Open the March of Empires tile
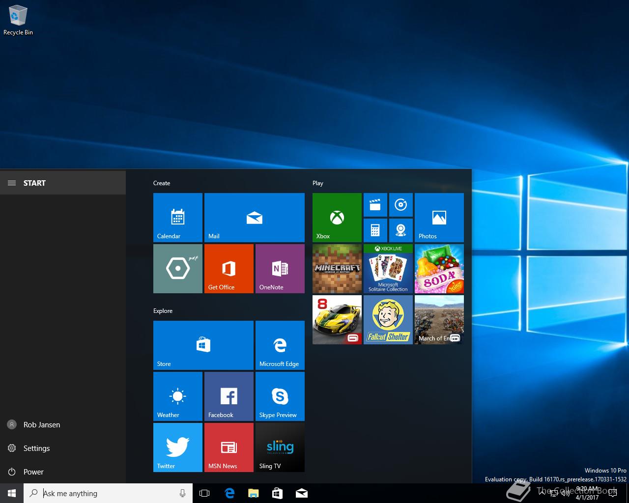Image resolution: width=629 pixels, height=503 pixels. (439, 320)
